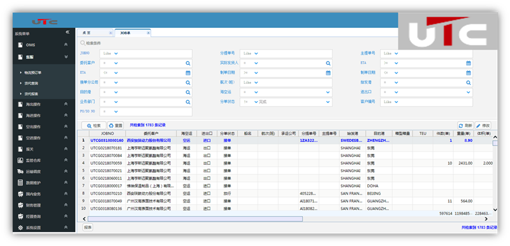Click the OMS document icon in sidebar
510x246 pixels.
click(20, 44)
